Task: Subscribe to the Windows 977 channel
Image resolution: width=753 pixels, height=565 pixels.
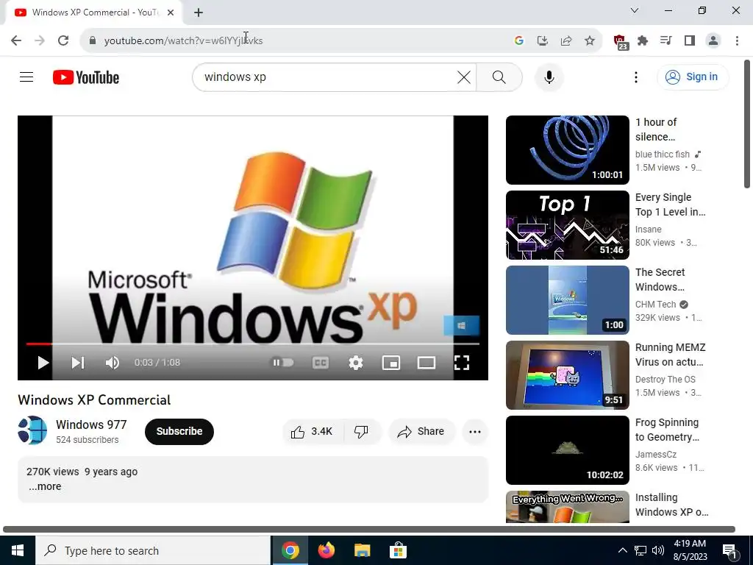Action: click(x=179, y=431)
